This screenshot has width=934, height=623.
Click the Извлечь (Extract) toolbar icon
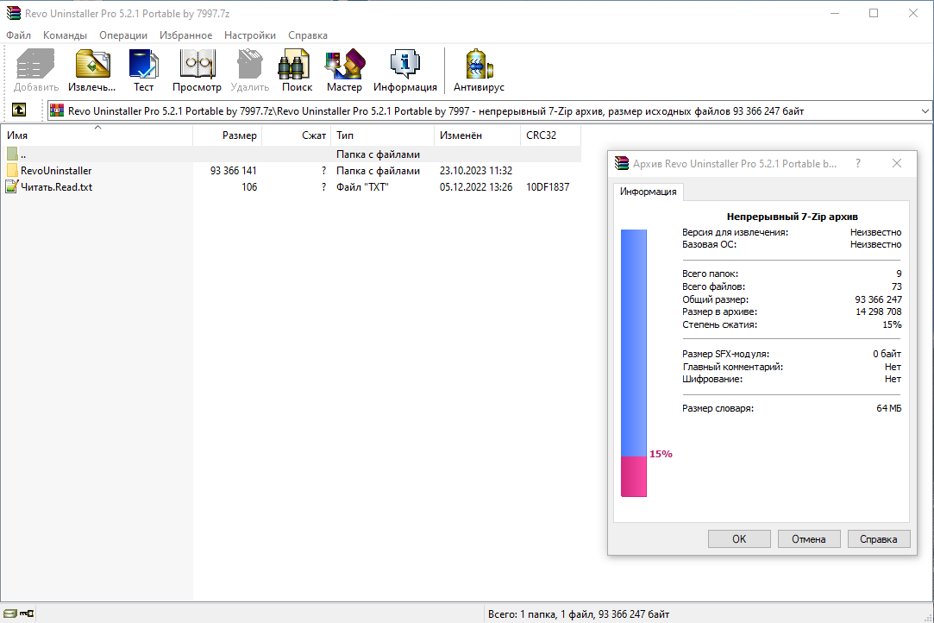pos(91,71)
